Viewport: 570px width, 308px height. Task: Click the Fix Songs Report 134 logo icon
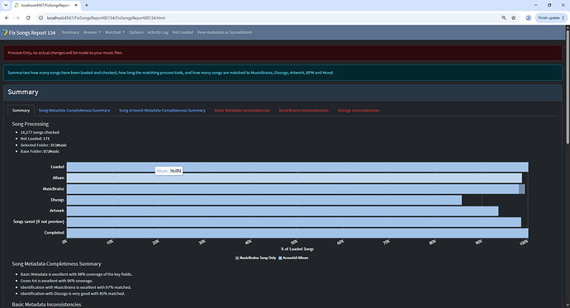point(4,33)
